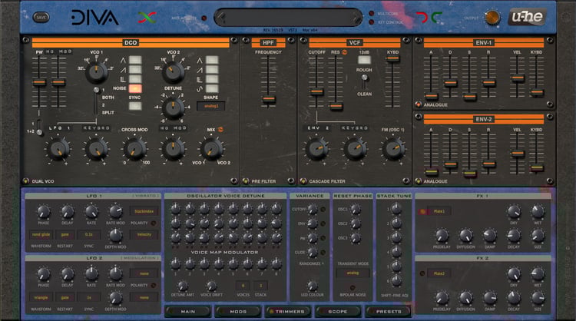Screen dimensions: 576x321
Task: Click the preset name display field
Action: 288,17
